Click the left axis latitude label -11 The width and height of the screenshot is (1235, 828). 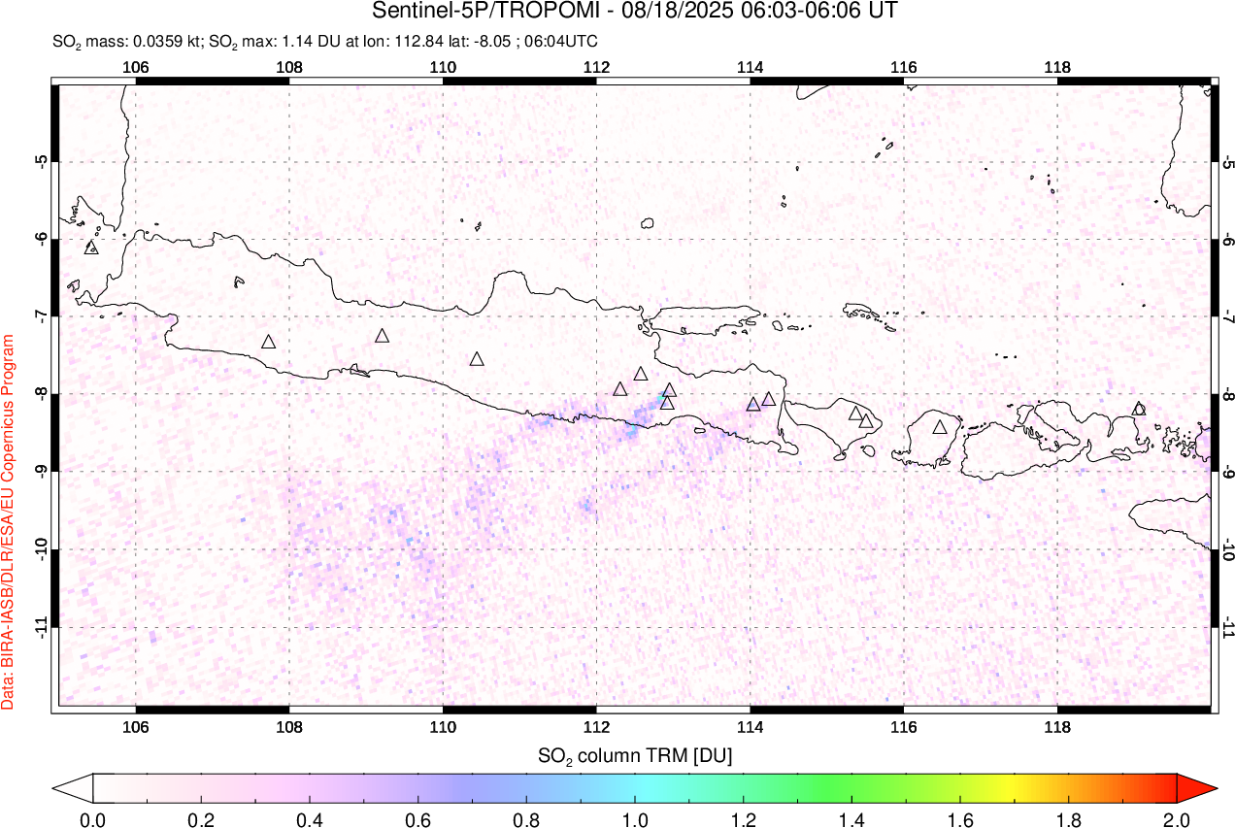(42, 627)
